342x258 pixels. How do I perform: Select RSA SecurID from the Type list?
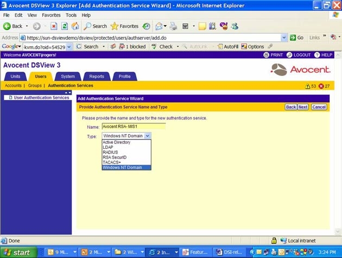[115, 157]
